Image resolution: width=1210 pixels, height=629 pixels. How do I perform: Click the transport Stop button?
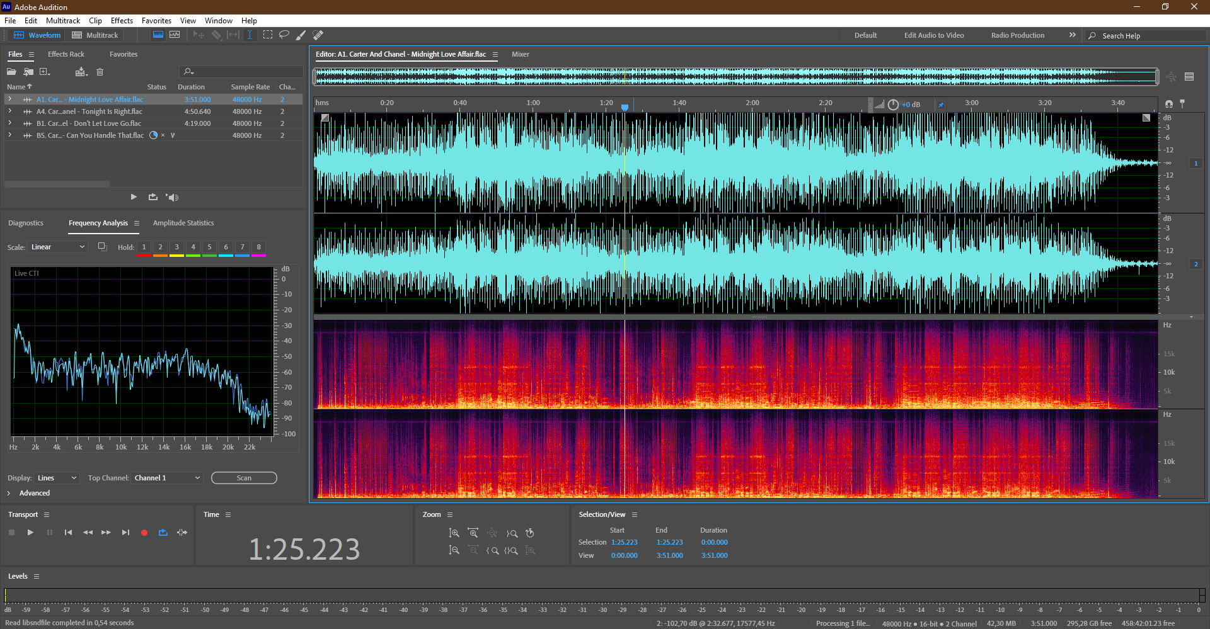click(11, 533)
